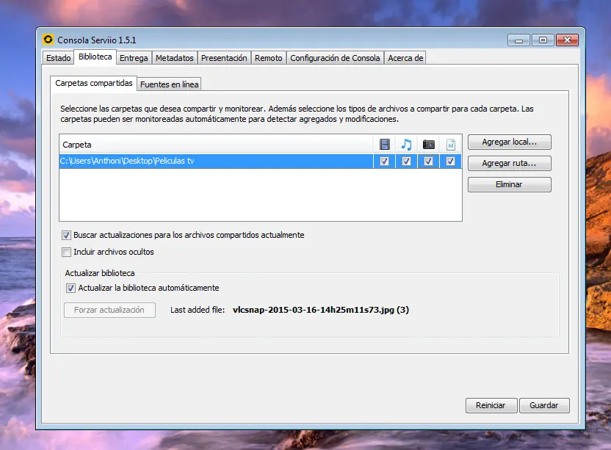Open the Metadatos tab

(x=175, y=58)
